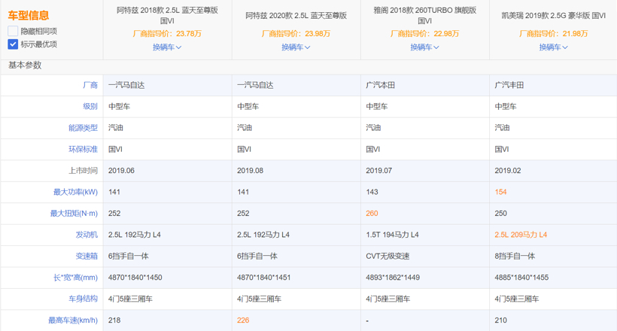Open 换辆车 dropdown under 阿特兹 2018款
The width and height of the screenshot is (617, 331).
[167, 47]
